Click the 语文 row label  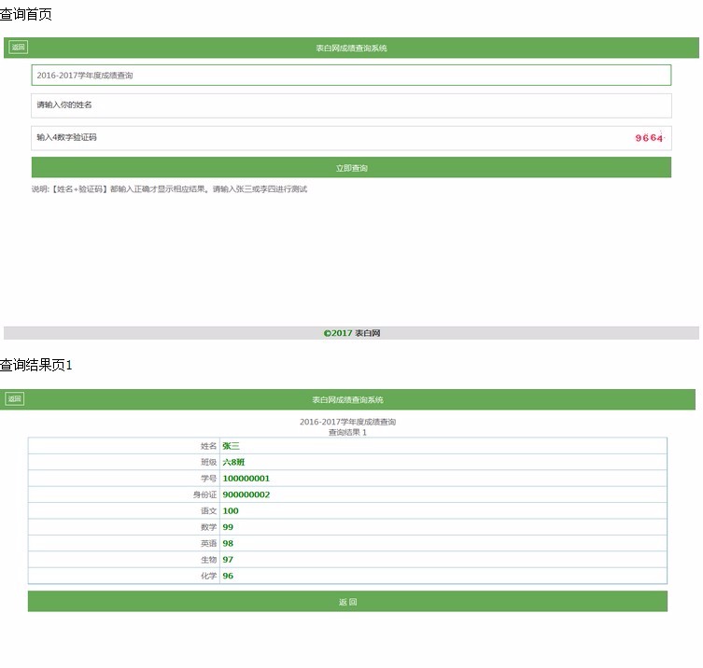pyautogui.click(x=208, y=510)
